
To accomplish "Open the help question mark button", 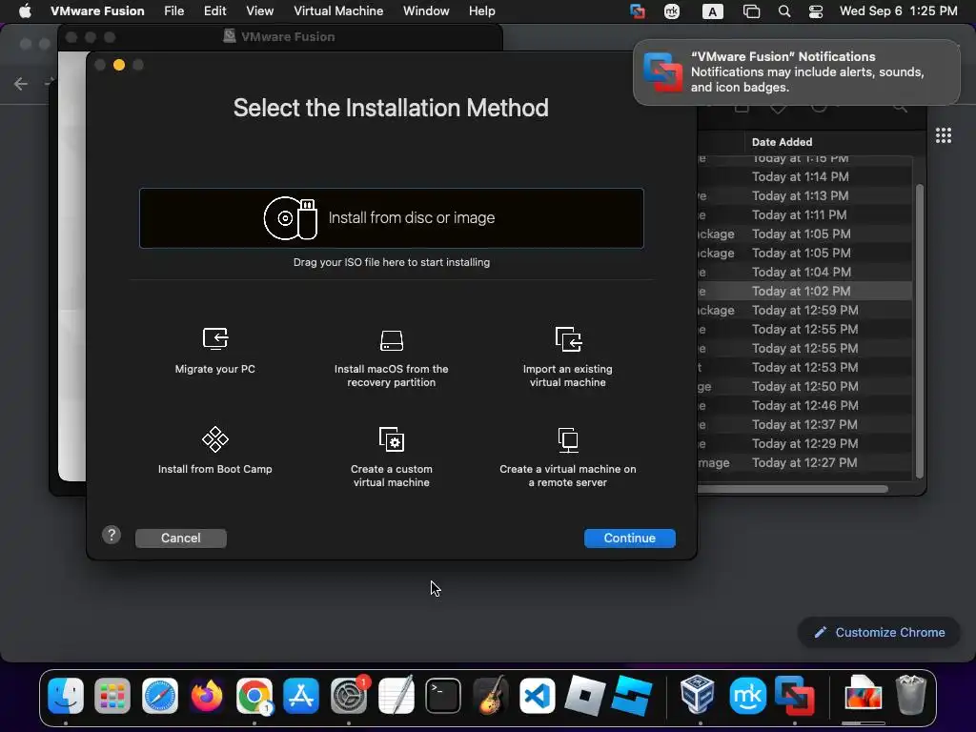I will coord(112,535).
